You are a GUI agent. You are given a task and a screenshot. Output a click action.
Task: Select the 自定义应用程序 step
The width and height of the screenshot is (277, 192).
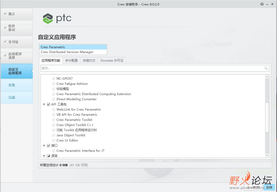click(17, 71)
